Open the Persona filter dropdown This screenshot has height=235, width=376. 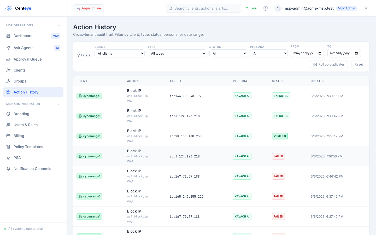(269, 54)
